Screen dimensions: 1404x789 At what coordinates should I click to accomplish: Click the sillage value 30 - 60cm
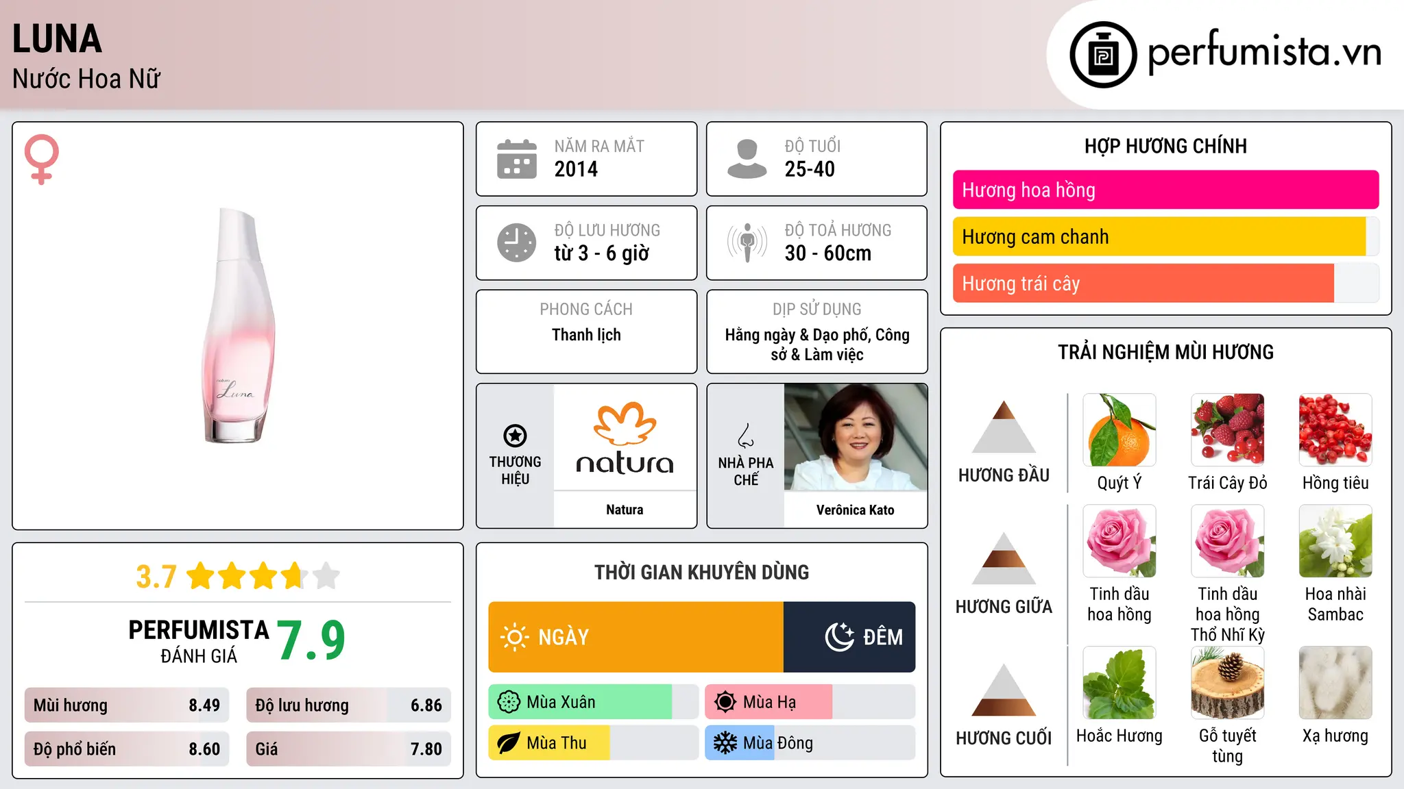pos(828,253)
